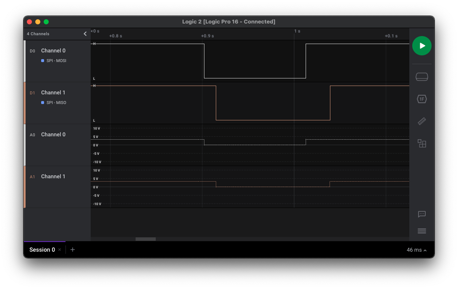
Task: Click the 1 s timeline marker
Action: coord(297,31)
